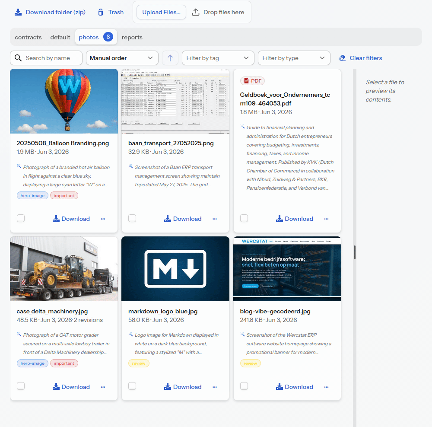Image resolution: width=432 pixels, height=427 pixels.
Task: Select checkbox for baan_transport_27052025.png
Action: click(x=132, y=218)
